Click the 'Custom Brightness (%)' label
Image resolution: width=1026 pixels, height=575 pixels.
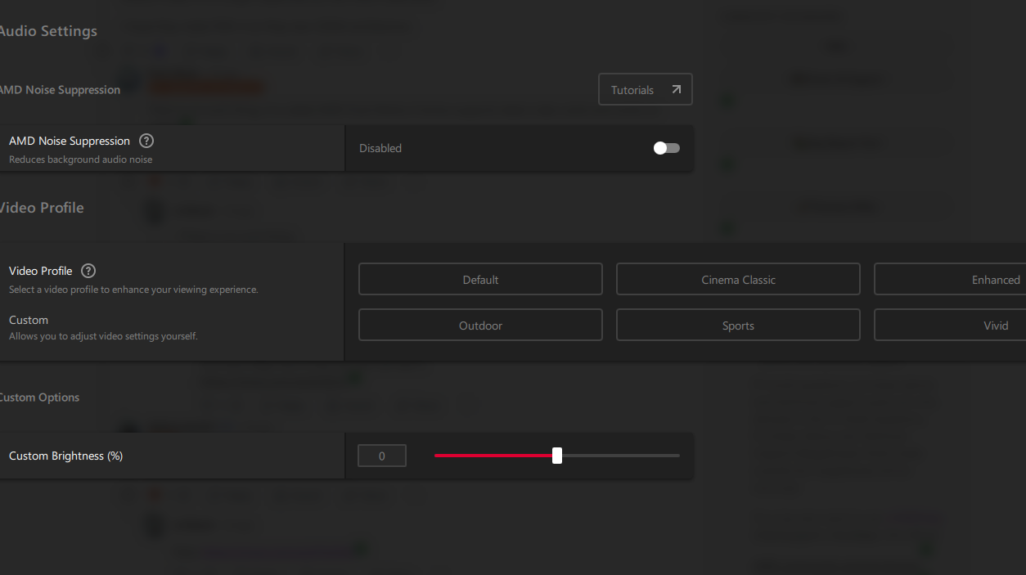(65, 456)
